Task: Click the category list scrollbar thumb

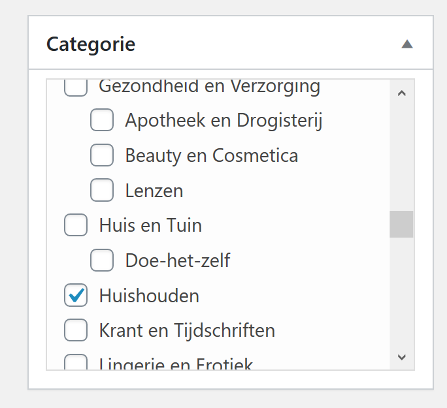Action: (x=401, y=224)
